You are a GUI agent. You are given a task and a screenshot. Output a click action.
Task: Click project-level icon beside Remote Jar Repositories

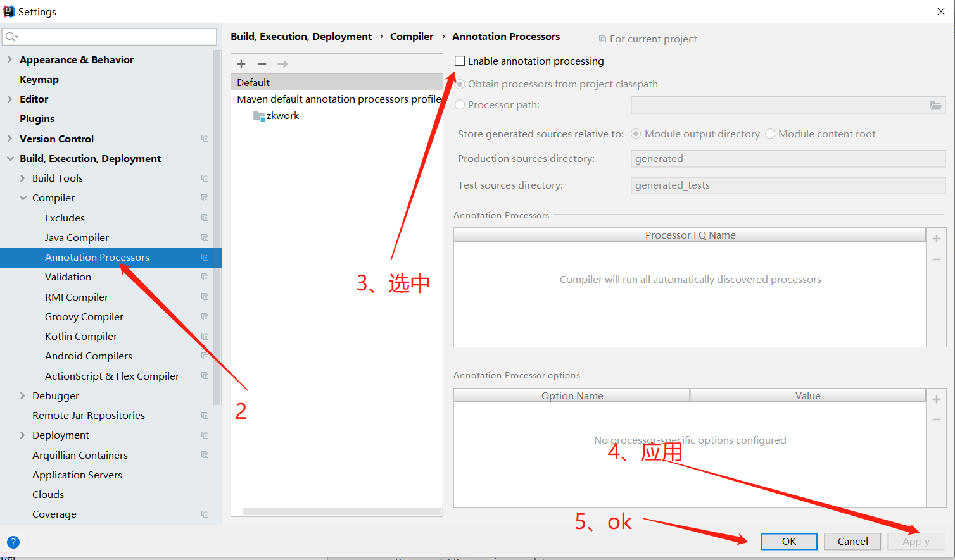pyautogui.click(x=205, y=416)
